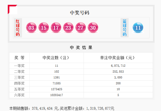Click the red ball numbered 15
This screenshot has width=161, height=111.
(44, 28)
